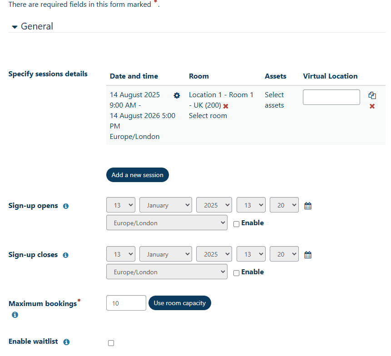
Task: Open the session settings gear icon
Action: pyautogui.click(x=177, y=95)
